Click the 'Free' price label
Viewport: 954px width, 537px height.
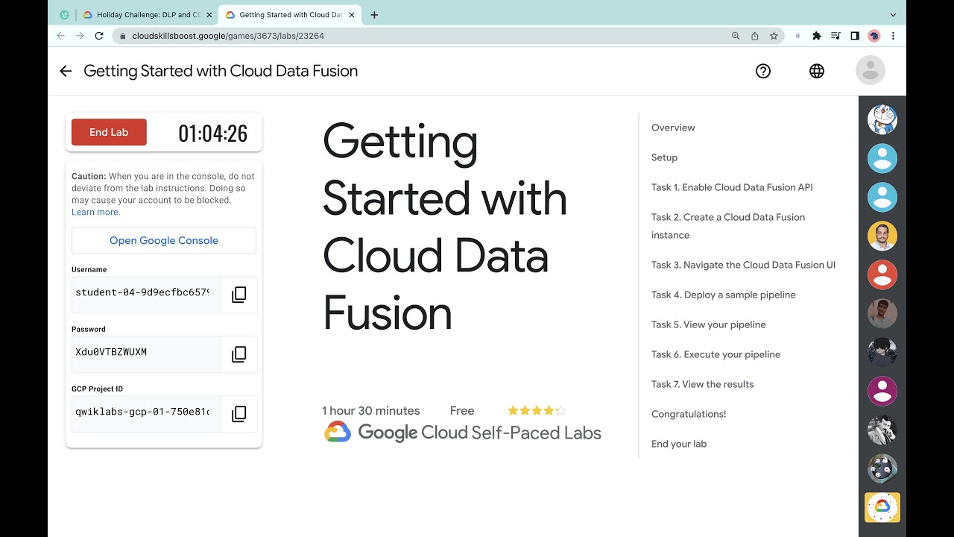(x=462, y=411)
